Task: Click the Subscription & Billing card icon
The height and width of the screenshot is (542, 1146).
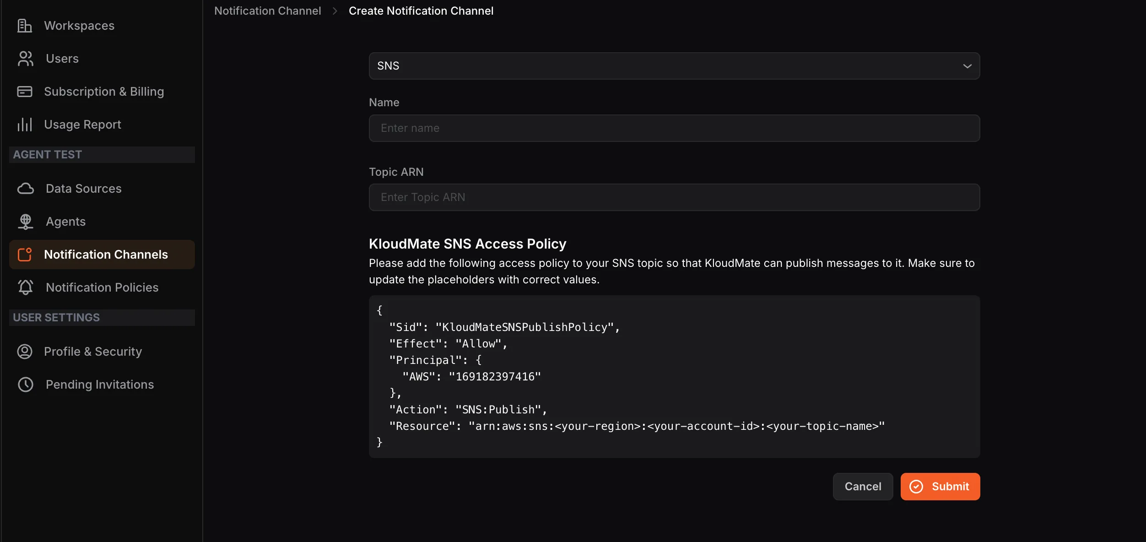Action: (x=25, y=92)
